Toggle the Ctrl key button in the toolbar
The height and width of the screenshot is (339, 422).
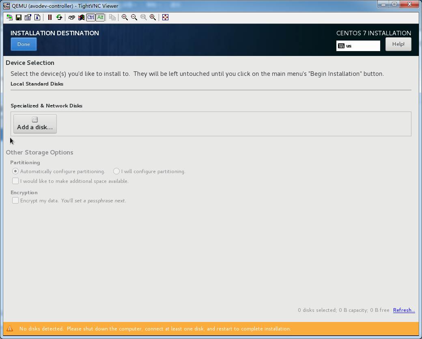click(x=90, y=17)
